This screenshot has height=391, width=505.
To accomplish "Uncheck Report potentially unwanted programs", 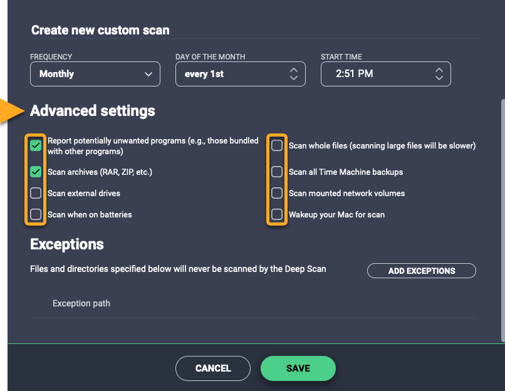I will point(36,146).
